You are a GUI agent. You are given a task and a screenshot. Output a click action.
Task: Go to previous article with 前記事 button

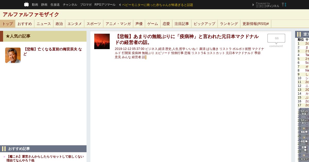click(304, 130)
